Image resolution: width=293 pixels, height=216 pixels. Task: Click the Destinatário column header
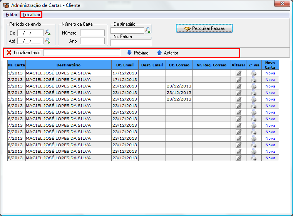click(69, 65)
